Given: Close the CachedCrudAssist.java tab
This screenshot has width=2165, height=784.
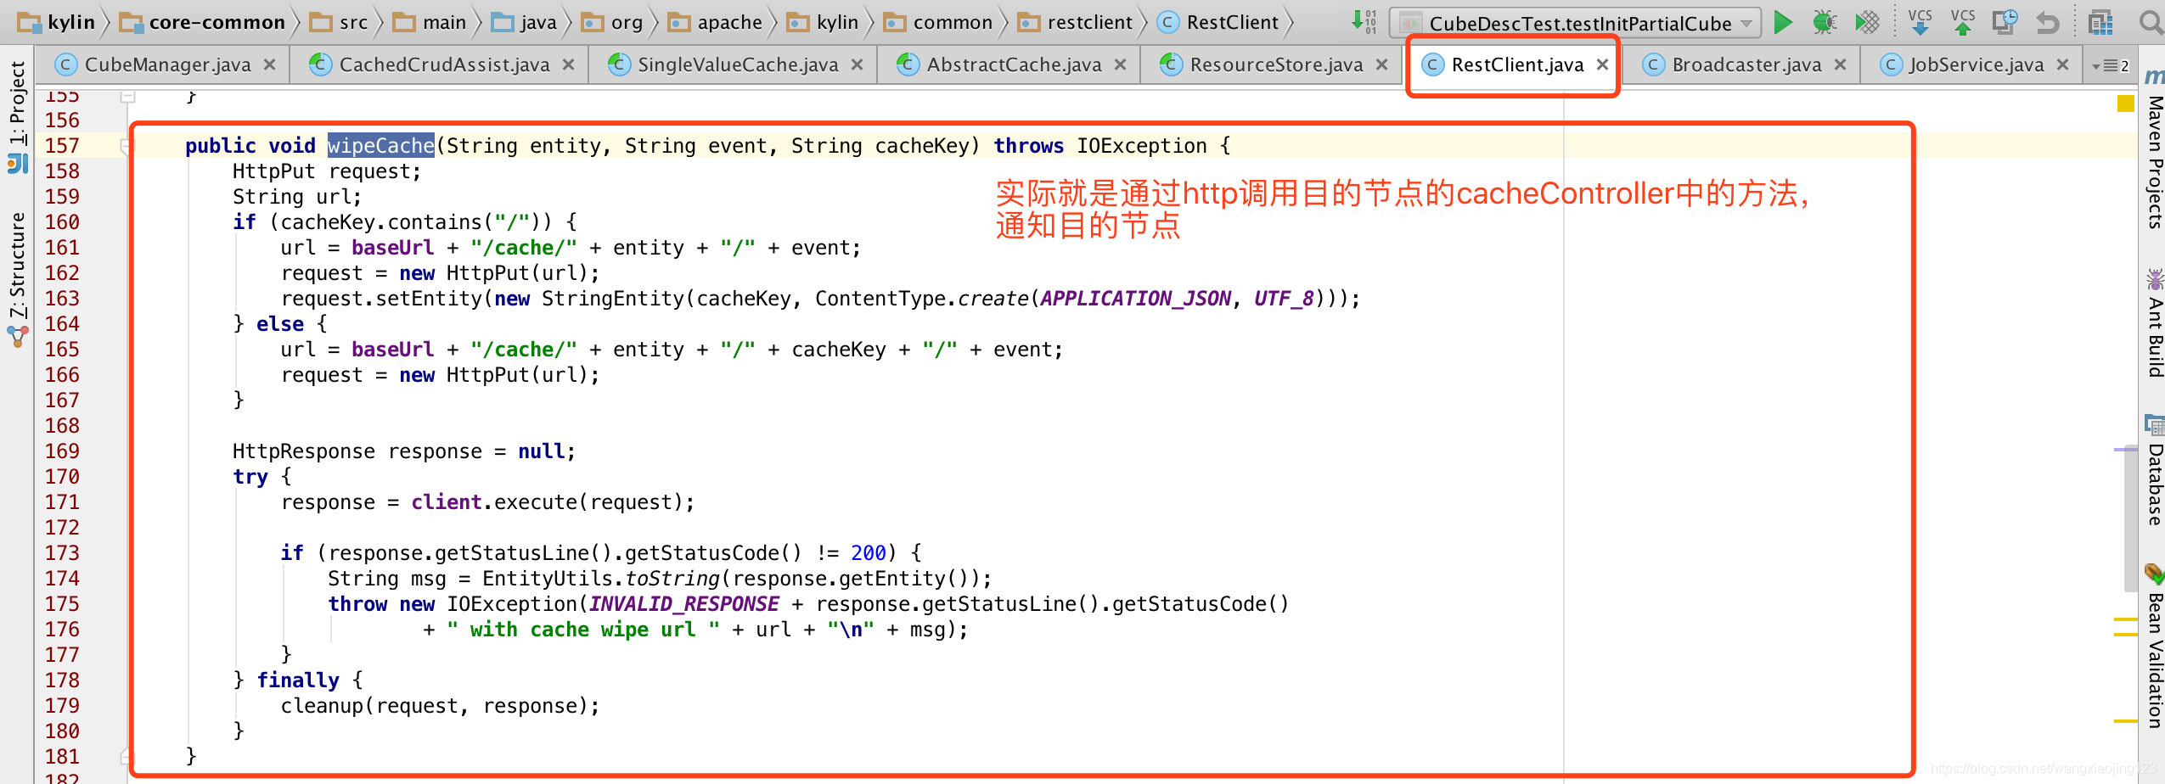Looking at the screenshot, I should pos(568,64).
